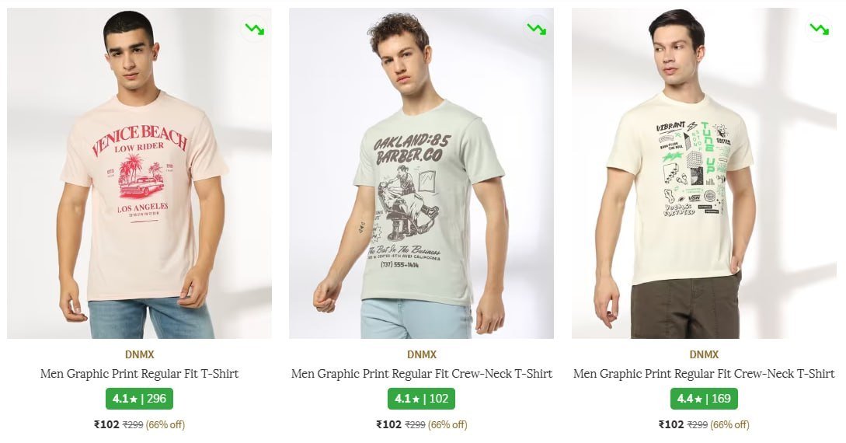
Task: Open Crew-Neck T-Shirt title under cream Vibrant shirt
Action: pos(704,374)
